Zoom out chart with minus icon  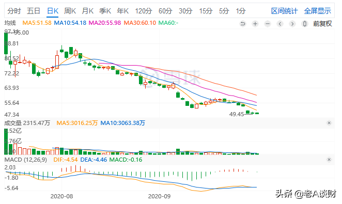click(x=268, y=24)
